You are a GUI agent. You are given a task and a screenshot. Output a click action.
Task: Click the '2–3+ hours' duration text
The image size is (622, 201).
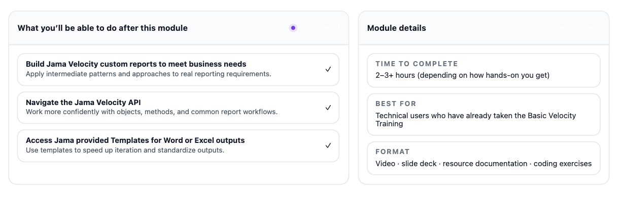(x=463, y=75)
